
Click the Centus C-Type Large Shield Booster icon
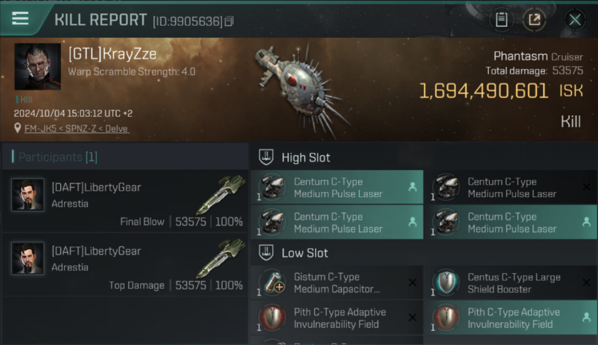tap(446, 283)
